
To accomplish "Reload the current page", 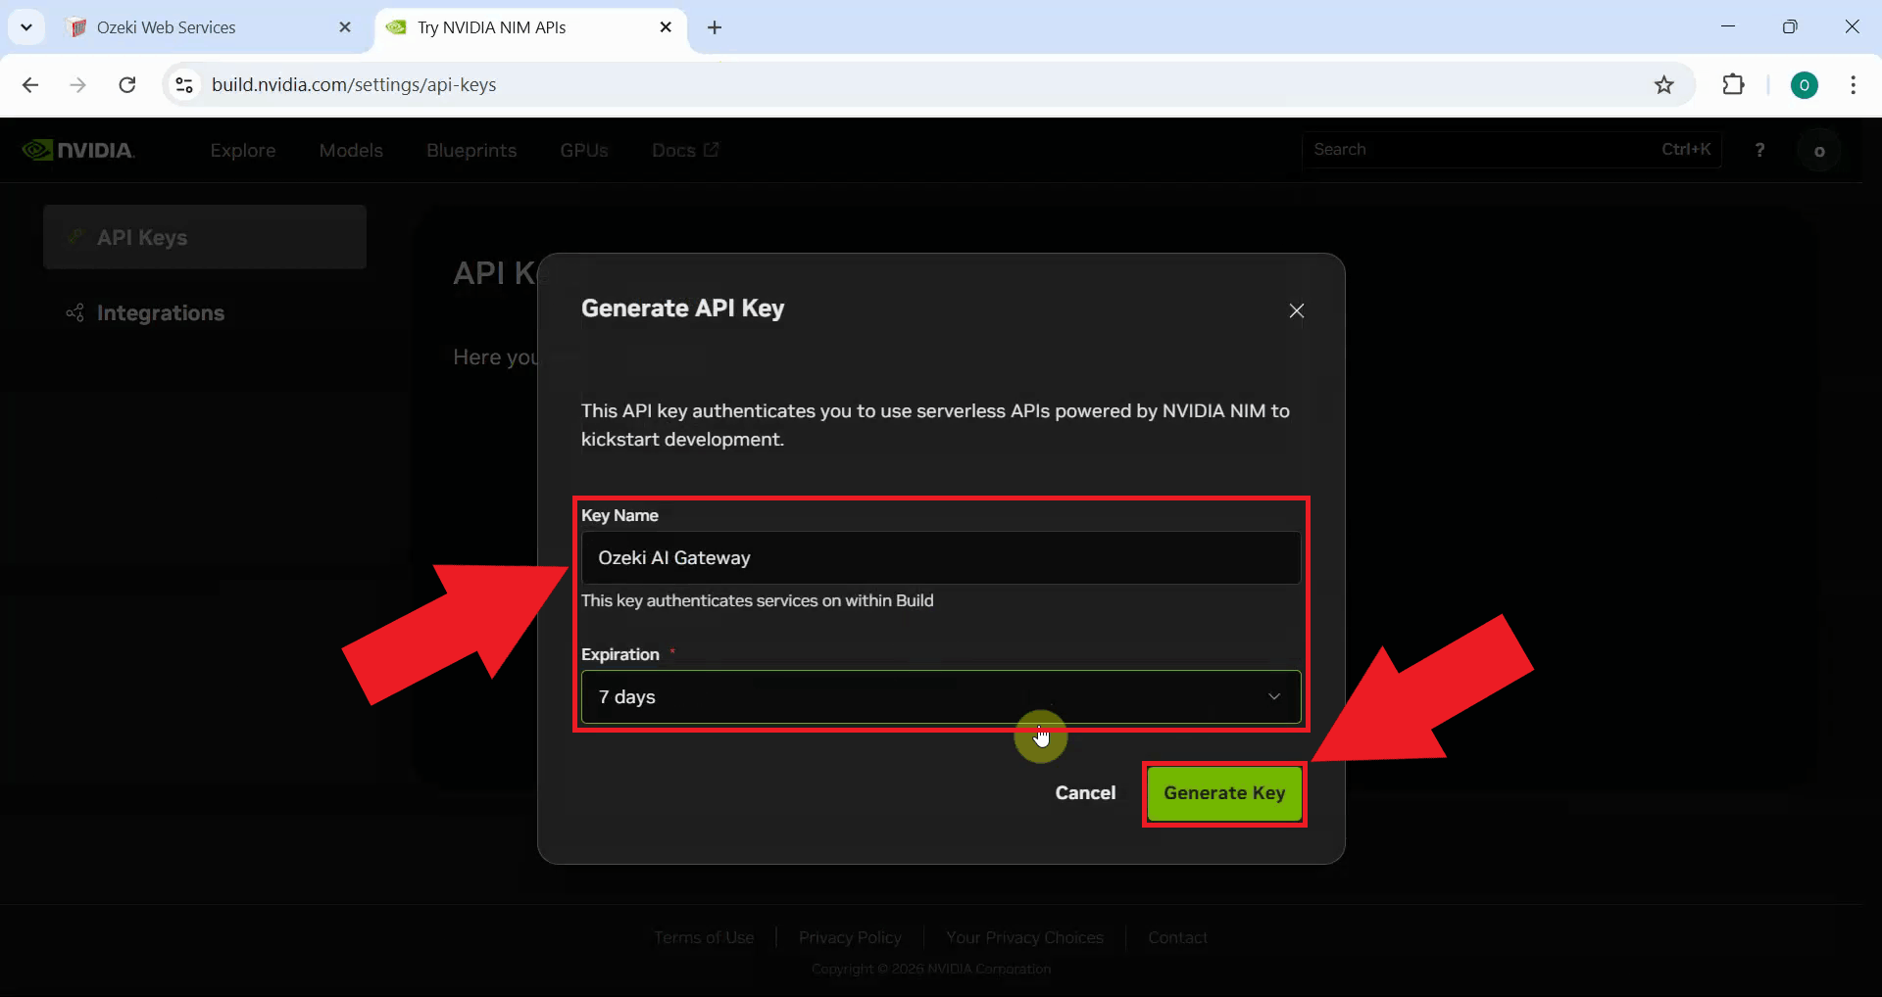I will (126, 85).
